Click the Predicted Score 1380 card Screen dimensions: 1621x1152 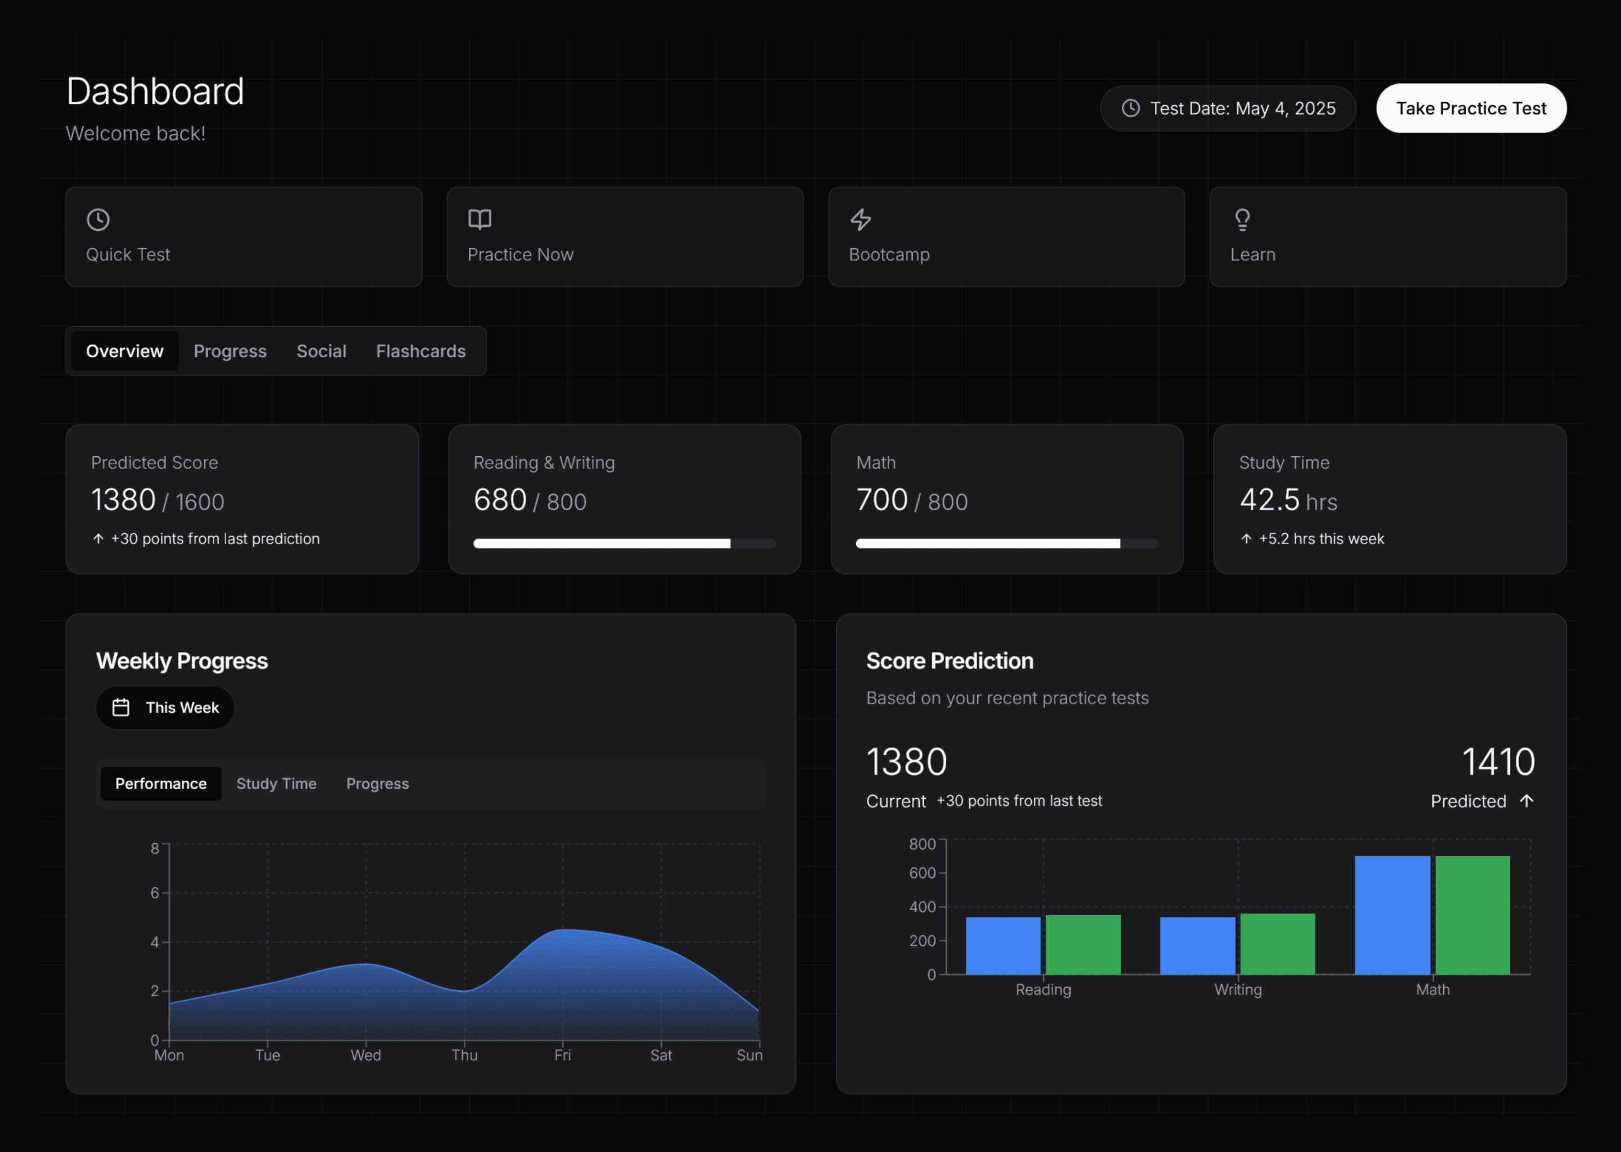[242, 499]
